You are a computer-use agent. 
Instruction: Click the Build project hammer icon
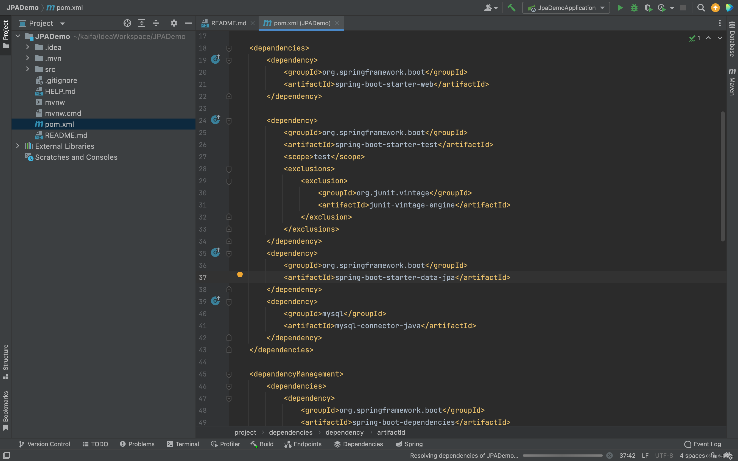click(x=511, y=8)
